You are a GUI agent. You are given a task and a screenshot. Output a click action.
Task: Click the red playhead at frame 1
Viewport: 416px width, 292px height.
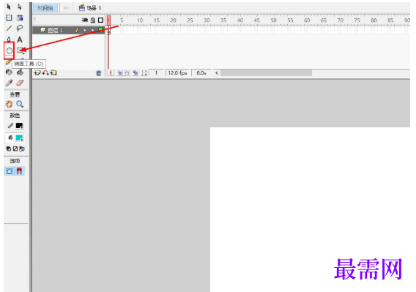pos(109,20)
